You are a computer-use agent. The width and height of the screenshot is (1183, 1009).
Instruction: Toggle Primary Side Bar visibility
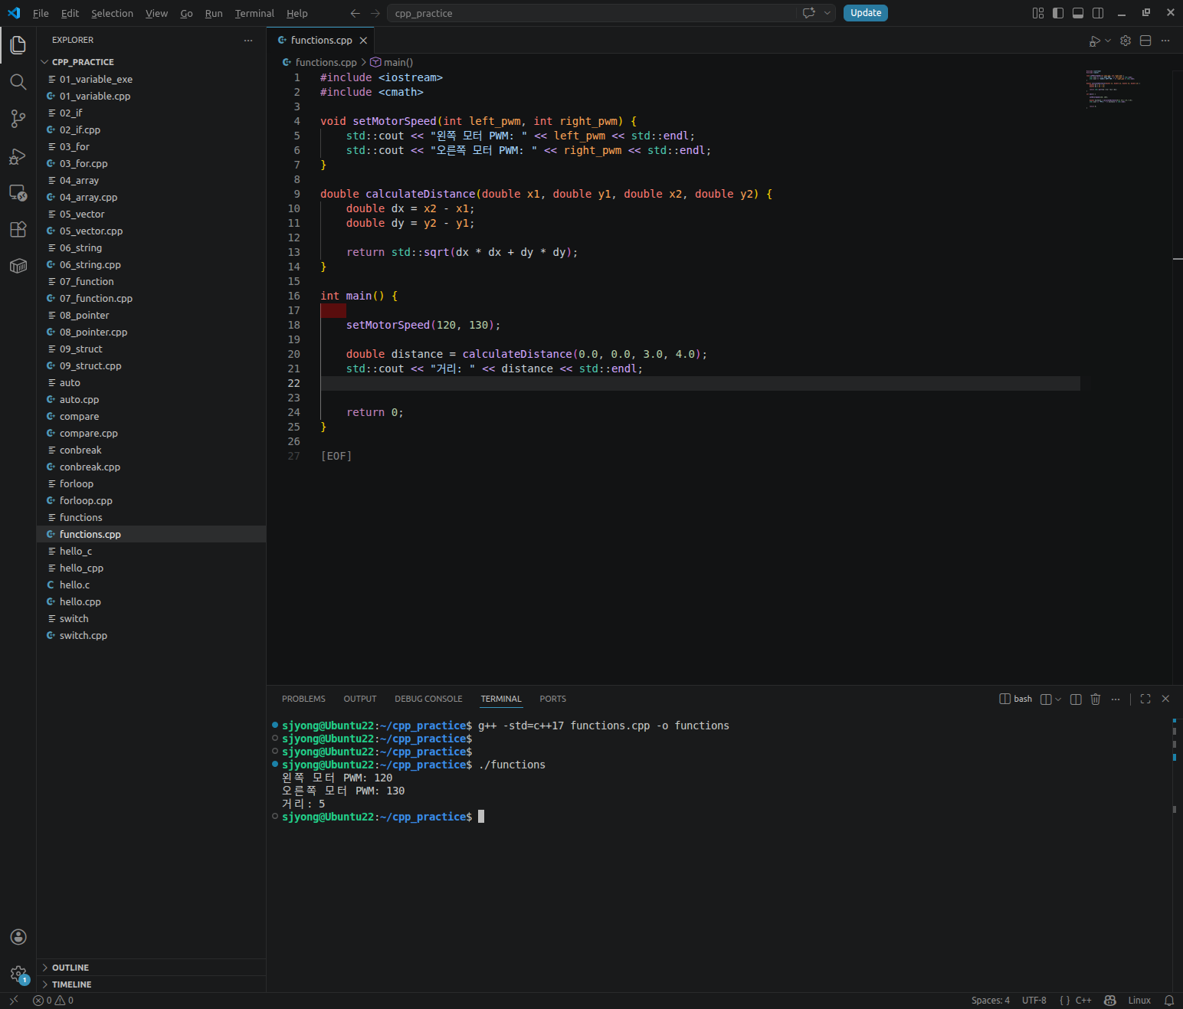[1058, 13]
